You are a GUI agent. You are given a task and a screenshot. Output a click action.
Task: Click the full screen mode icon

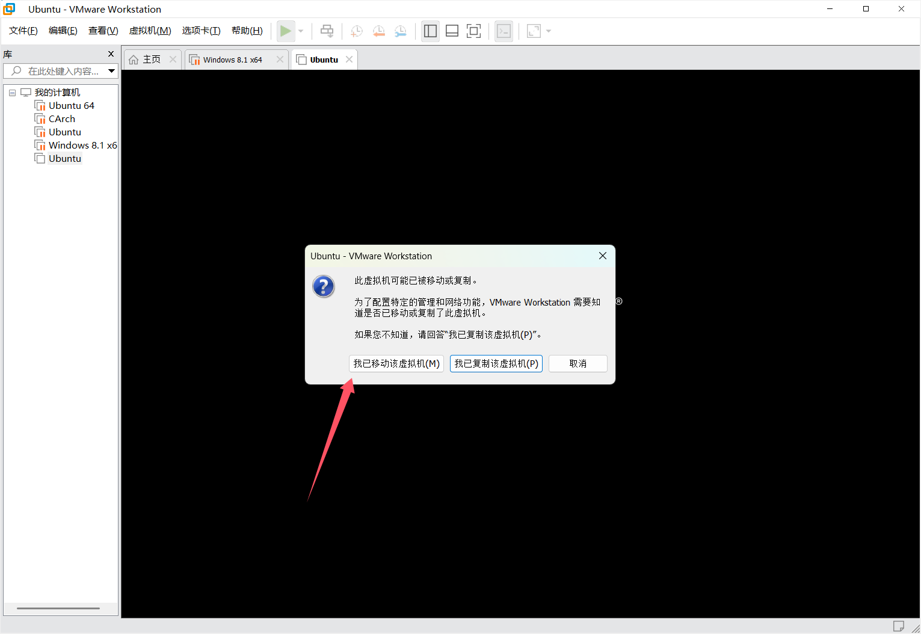tap(474, 31)
